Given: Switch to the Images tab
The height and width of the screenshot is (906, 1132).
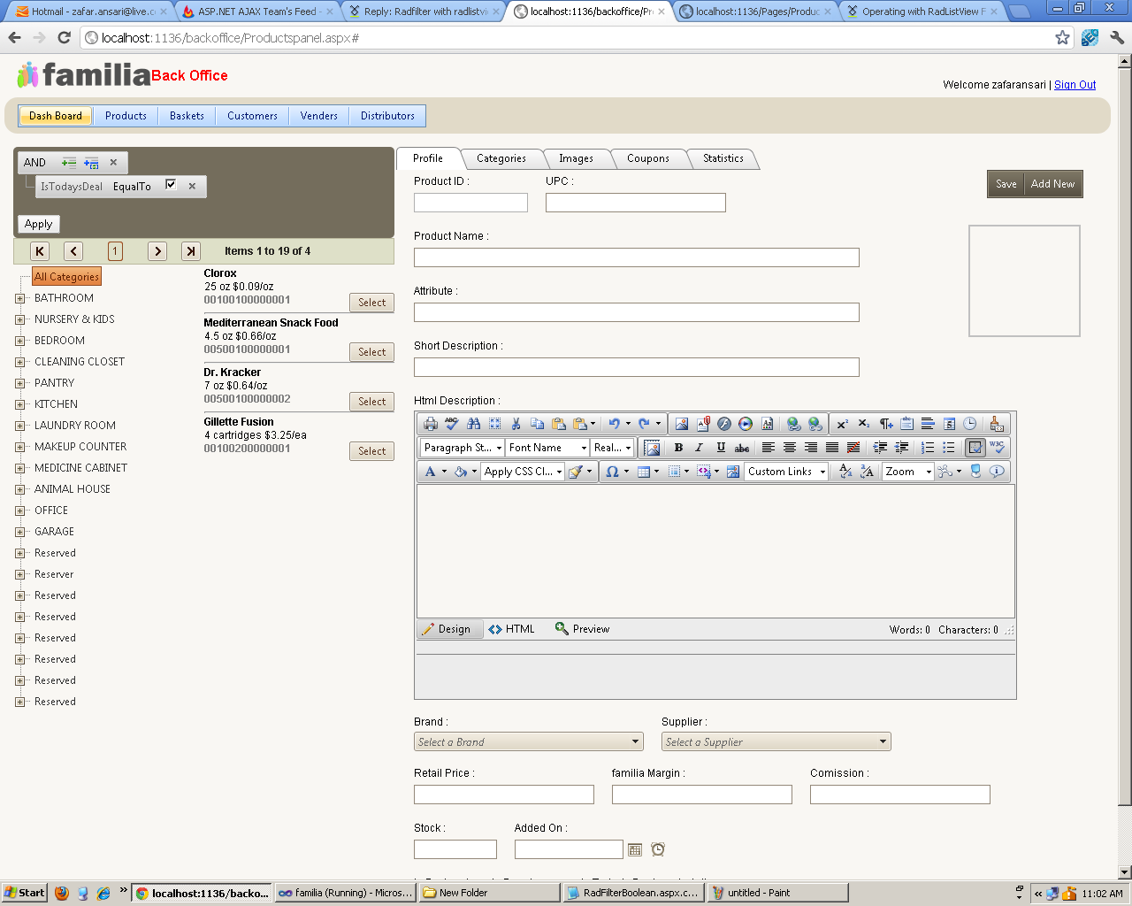Looking at the screenshot, I should (x=576, y=158).
